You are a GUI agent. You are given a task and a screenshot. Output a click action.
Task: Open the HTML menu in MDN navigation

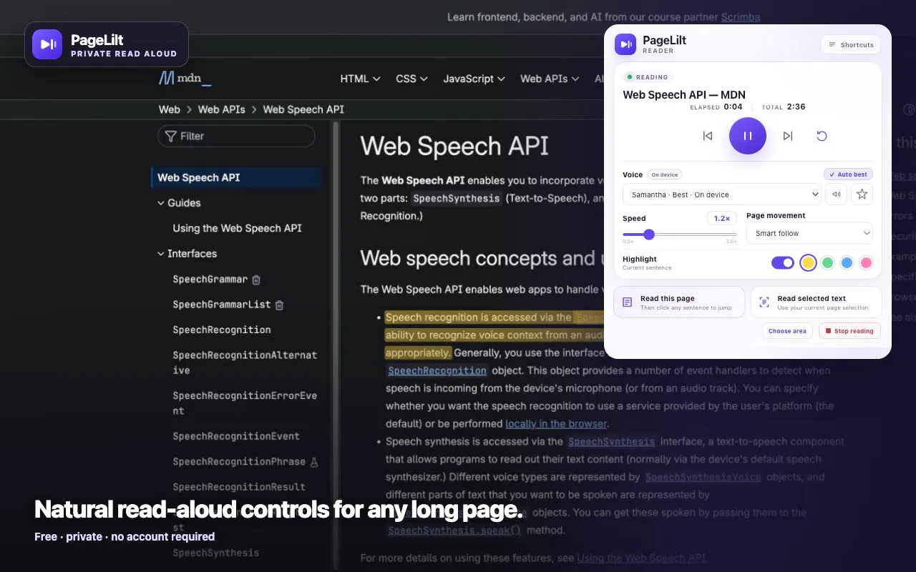[360, 79]
